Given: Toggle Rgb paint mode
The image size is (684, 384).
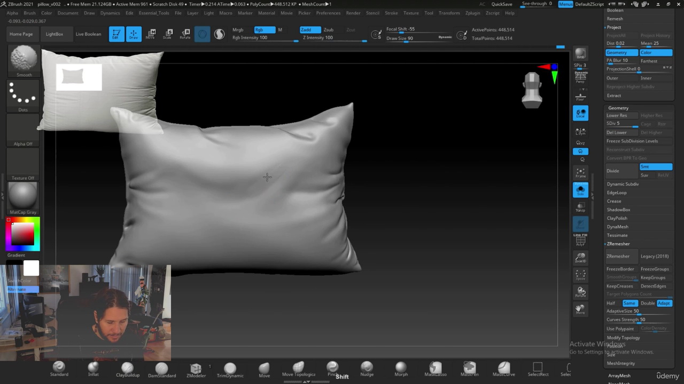Looking at the screenshot, I should pos(265,30).
